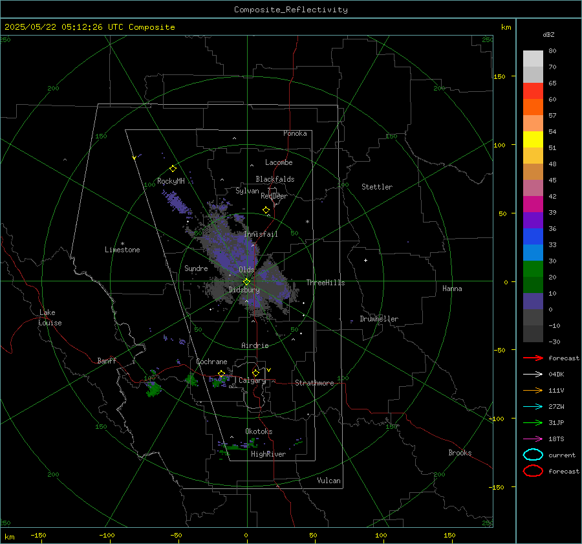
Task: Choose the green 31JP arrow legend icon
Action: pyautogui.click(x=533, y=422)
